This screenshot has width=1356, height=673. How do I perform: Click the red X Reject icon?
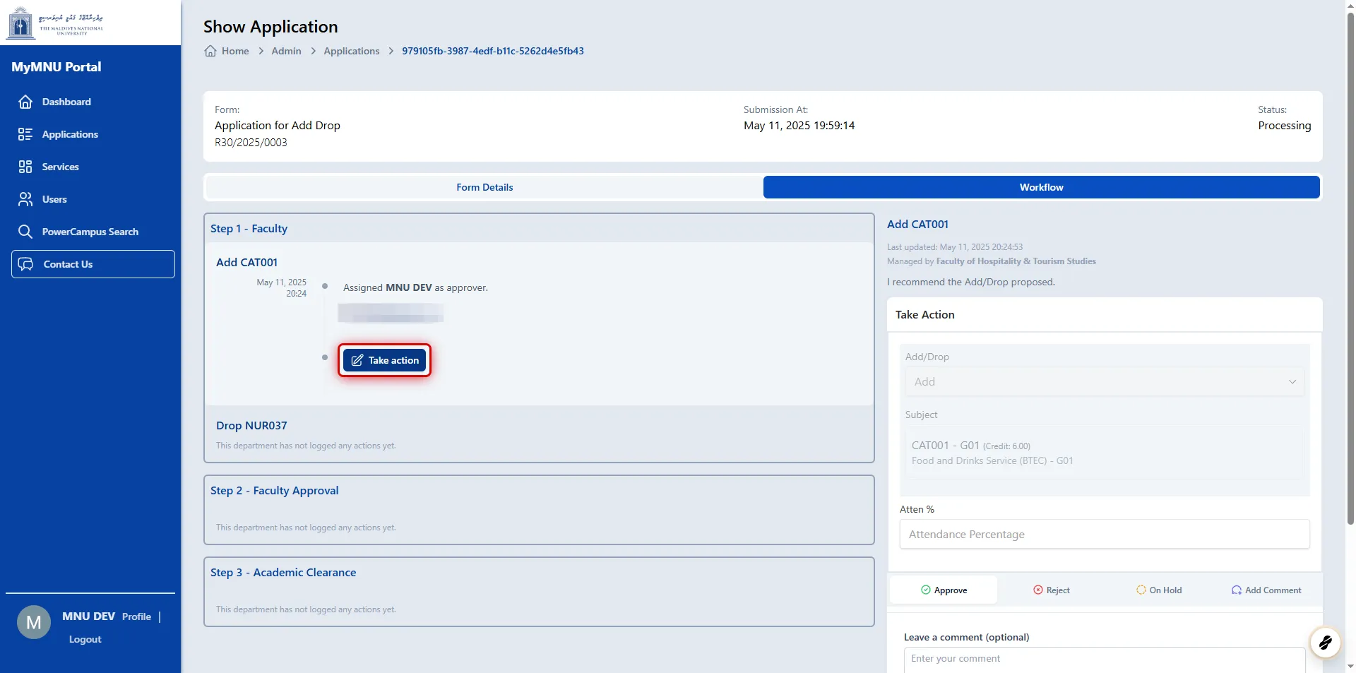point(1038,590)
